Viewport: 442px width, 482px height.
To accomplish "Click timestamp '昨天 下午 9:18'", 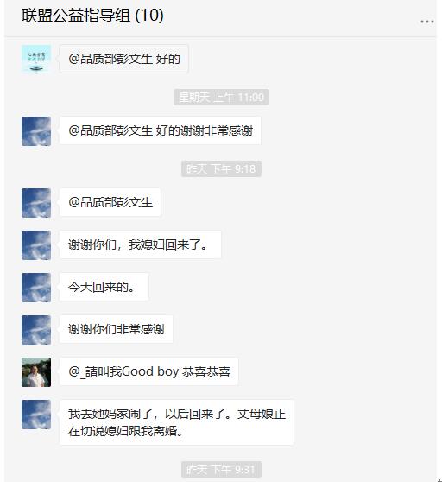I will pos(221,168).
